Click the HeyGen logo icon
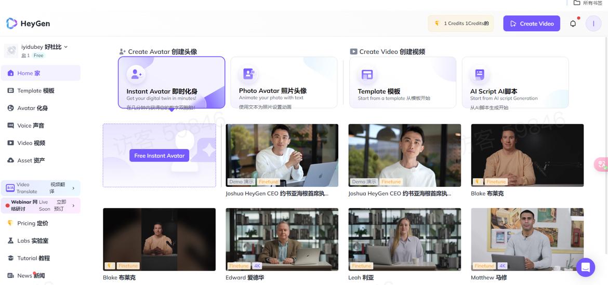Image resolution: width=608 pixels, height=285 pixels. click(x=11, y=23)
